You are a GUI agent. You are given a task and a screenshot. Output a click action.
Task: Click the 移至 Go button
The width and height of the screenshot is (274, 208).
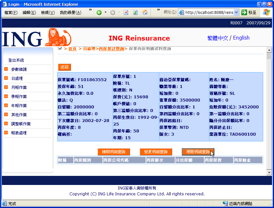[249, 12]
